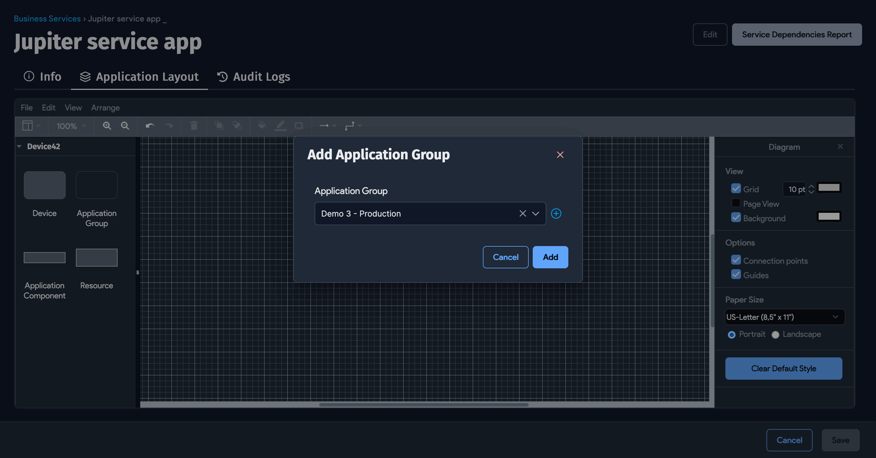Viewport: 876px width, 458px height.
Task: Click the zoom in magnifier icon
Action: [x=107, y=126]
